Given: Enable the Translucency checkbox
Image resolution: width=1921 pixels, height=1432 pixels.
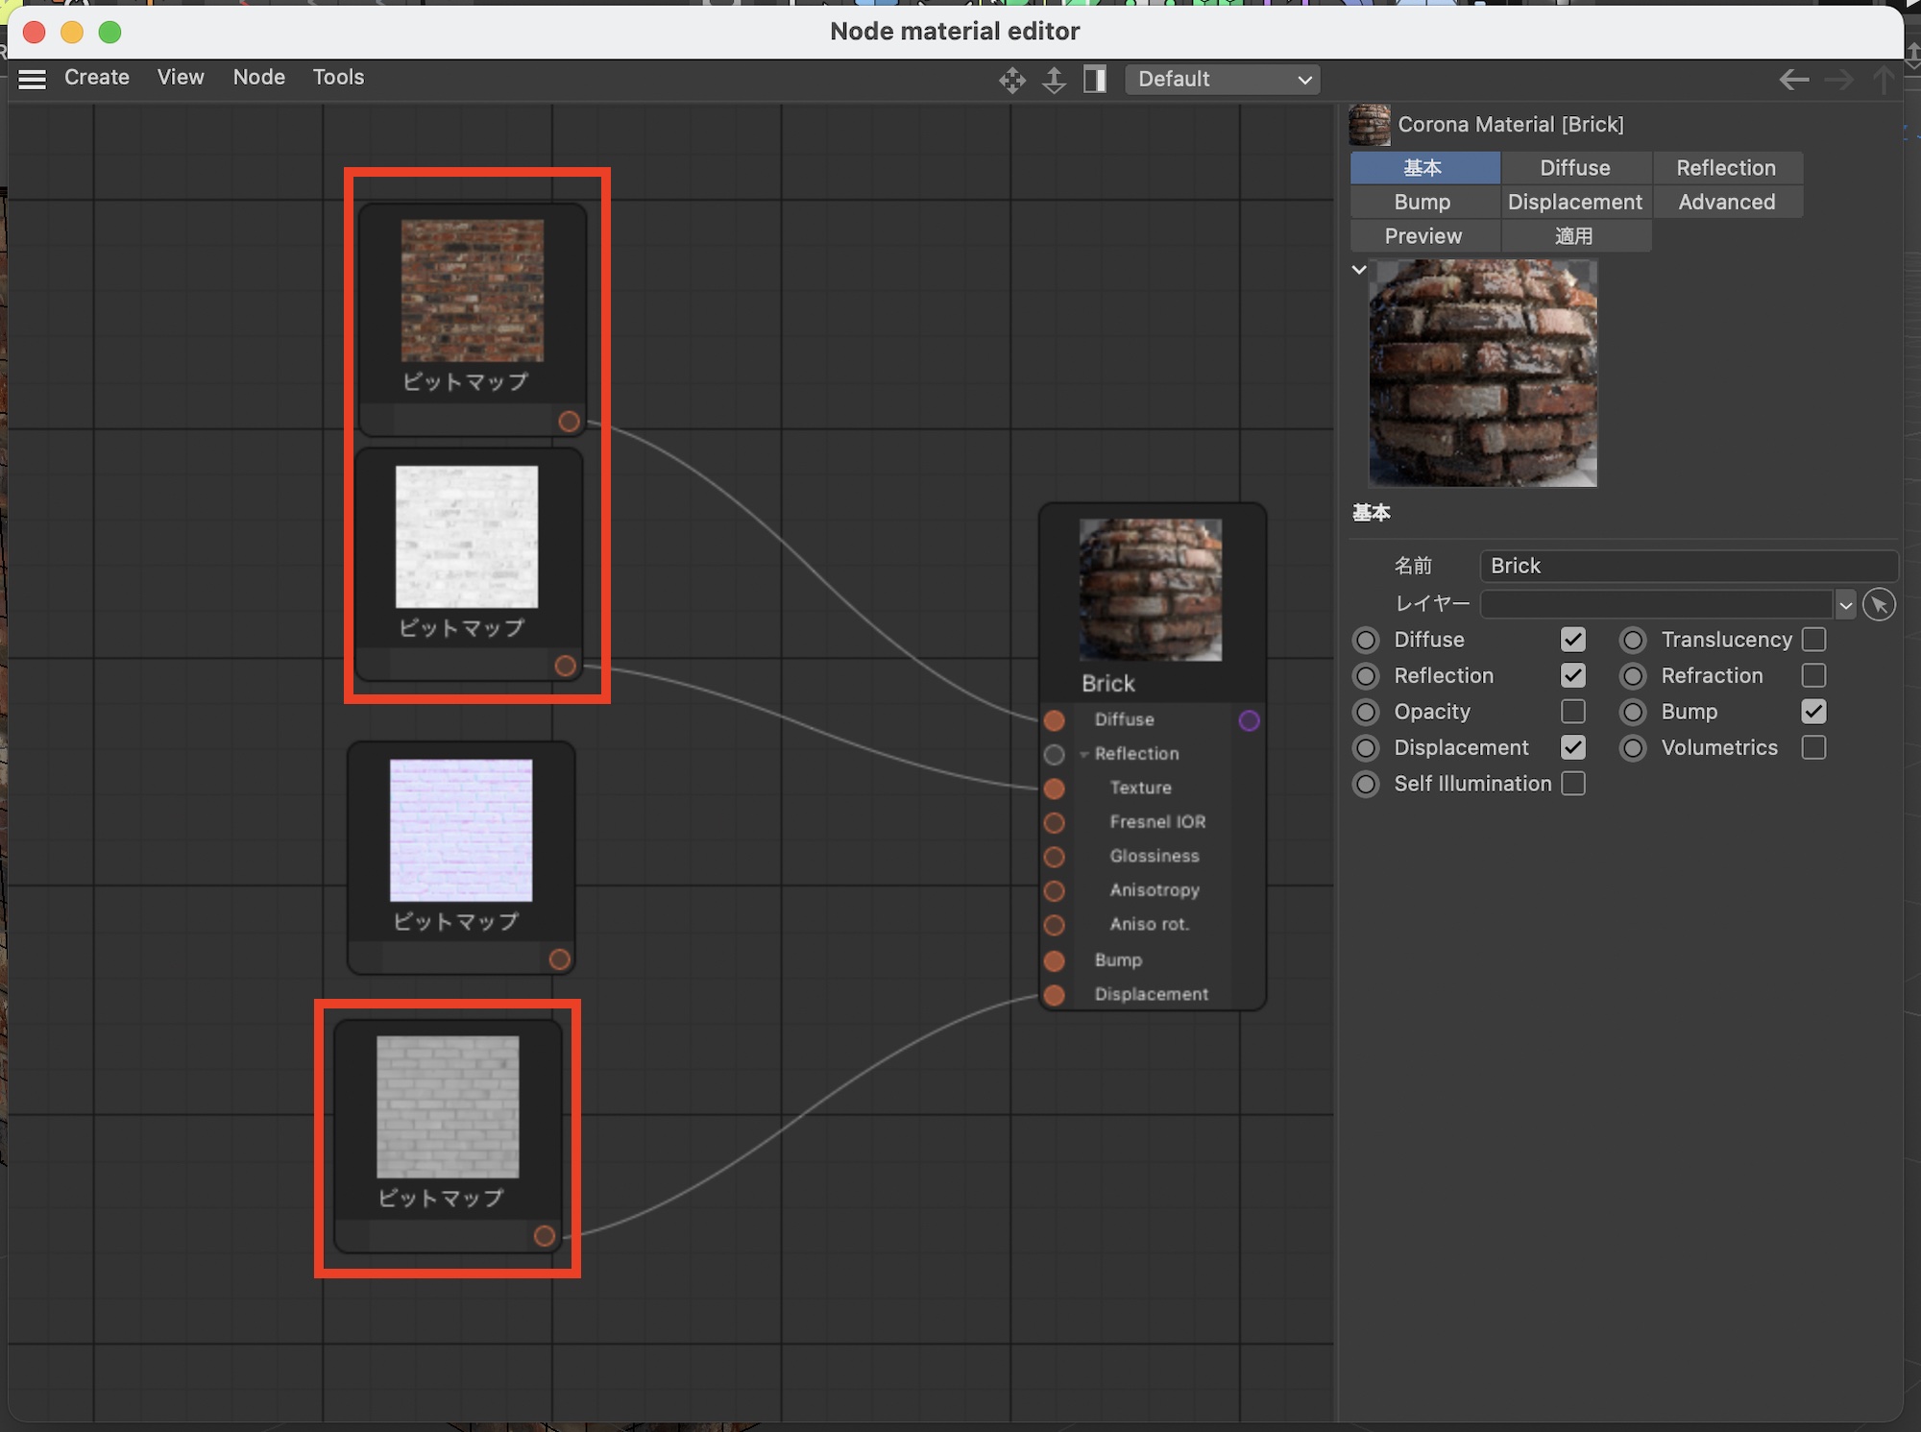Looking at the screenshot, I should pos(1813,640).
